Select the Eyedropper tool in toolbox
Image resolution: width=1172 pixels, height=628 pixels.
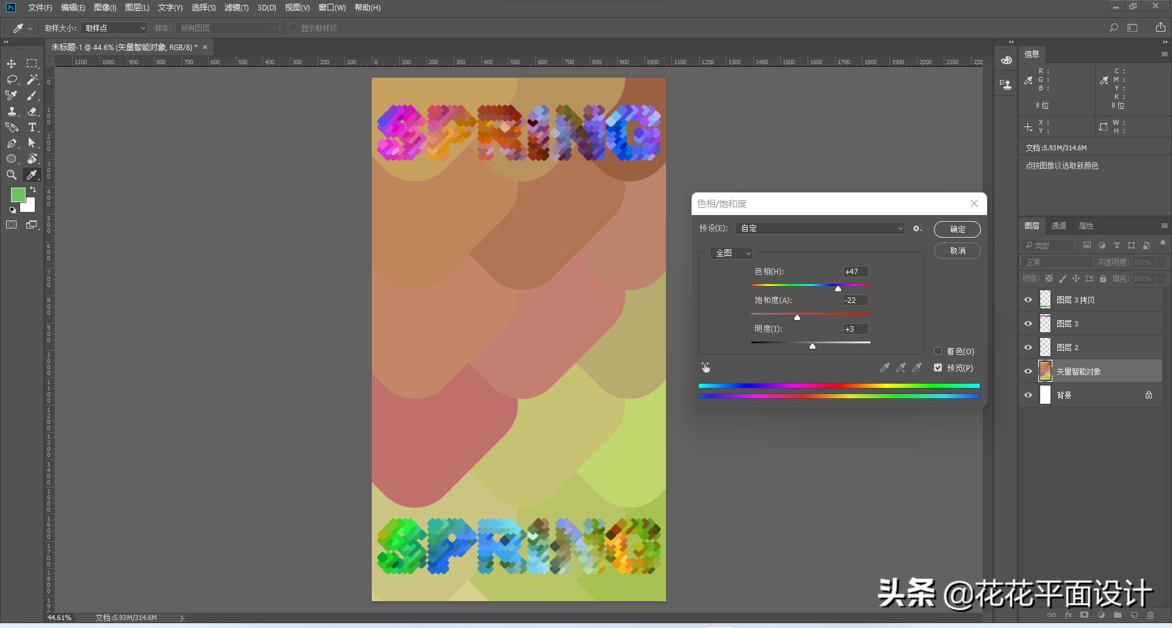(32, 175)
